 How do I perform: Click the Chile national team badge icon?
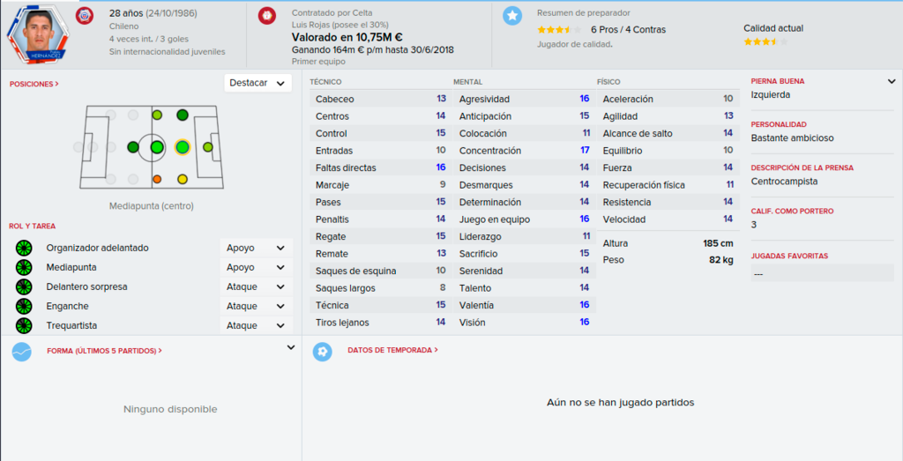[85, 16]
